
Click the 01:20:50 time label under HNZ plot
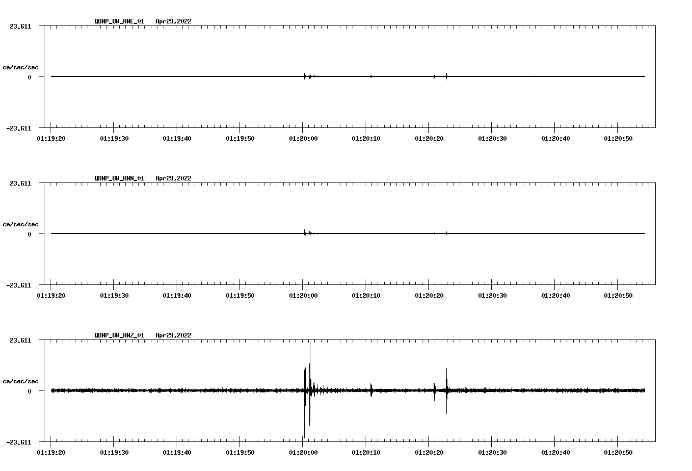click(618, 452)
